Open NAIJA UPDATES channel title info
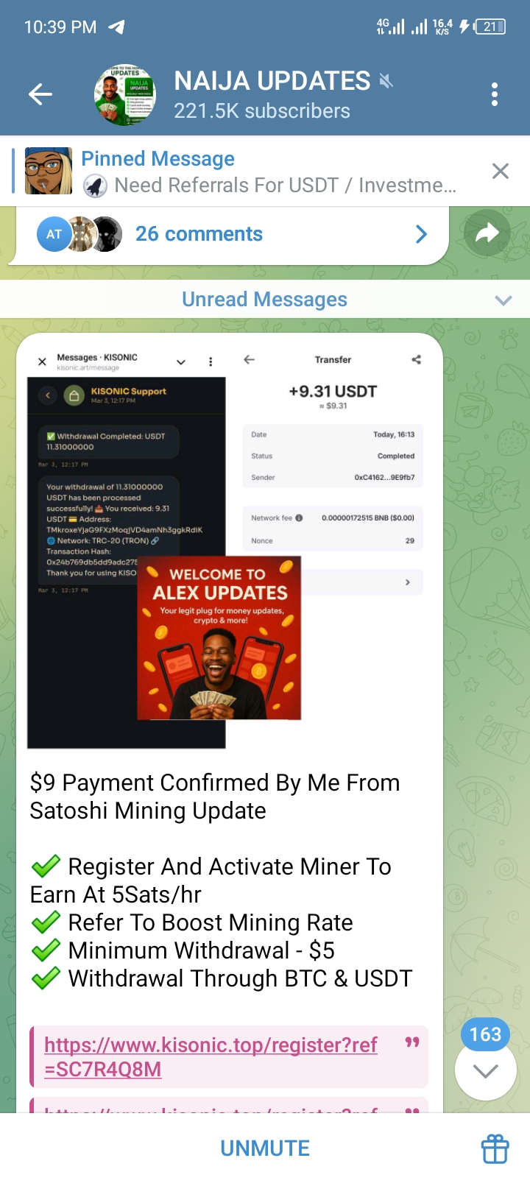Viewport: 530px width, 1186px height. (272, 80)
